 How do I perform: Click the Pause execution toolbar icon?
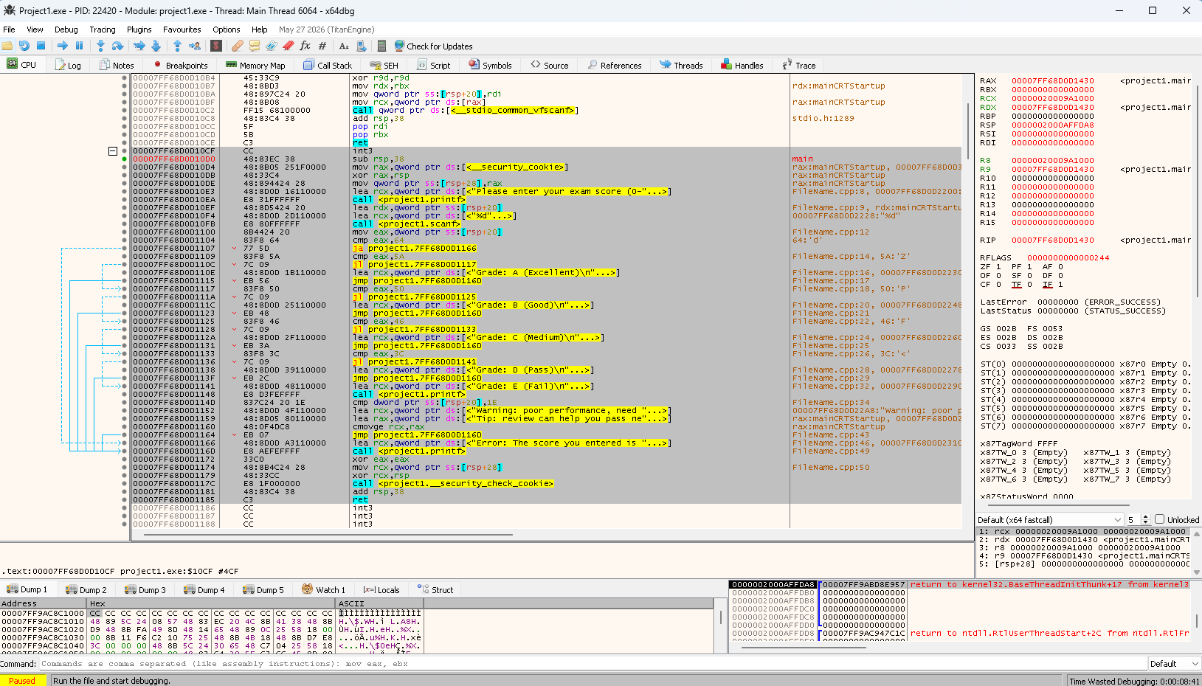(x=80, y=46)
